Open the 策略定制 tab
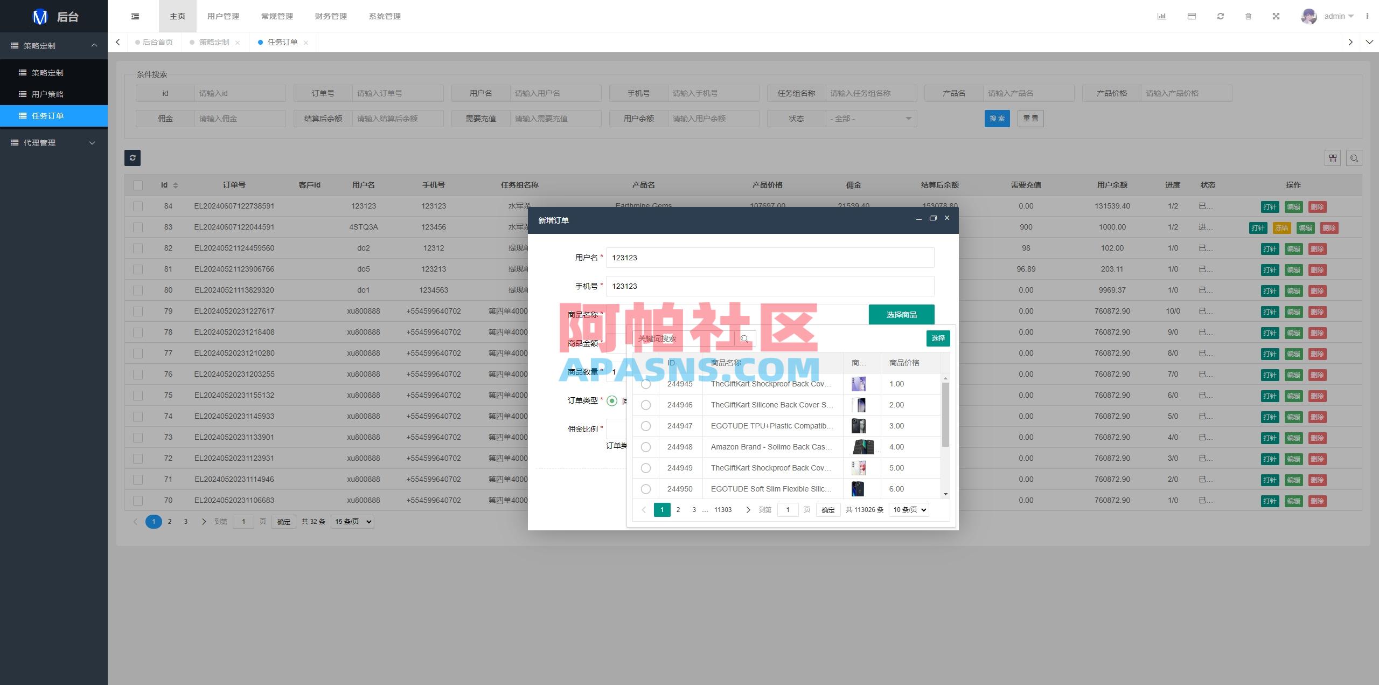 pos(213,41)
